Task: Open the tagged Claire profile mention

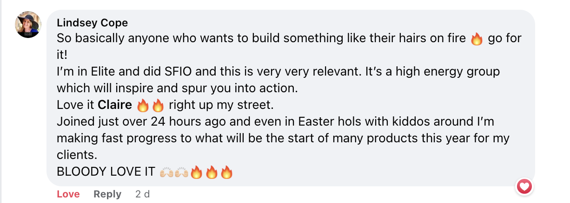Action: pos(115,105)
